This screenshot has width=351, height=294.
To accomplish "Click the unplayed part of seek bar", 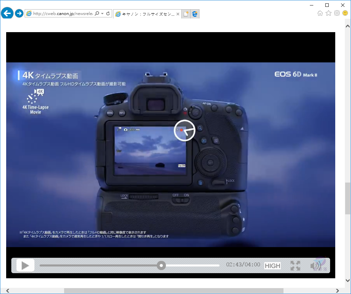I will point(193,265).
